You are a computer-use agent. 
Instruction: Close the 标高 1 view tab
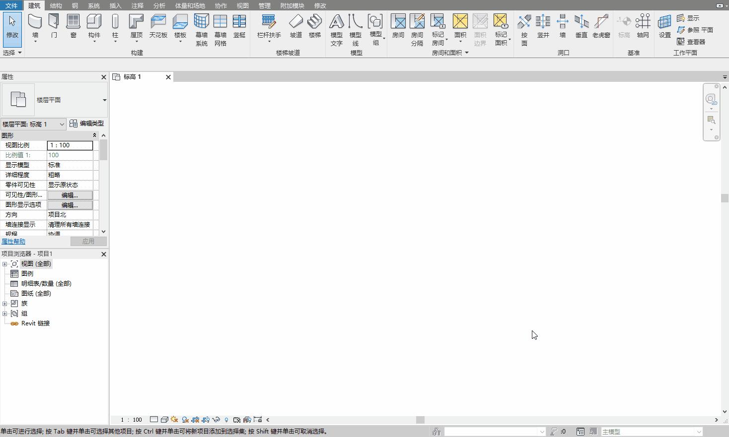click(168, 77)
